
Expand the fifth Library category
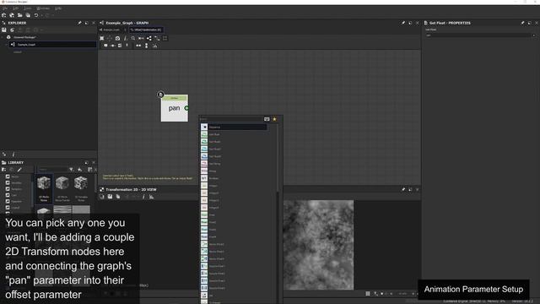(8, 201)
